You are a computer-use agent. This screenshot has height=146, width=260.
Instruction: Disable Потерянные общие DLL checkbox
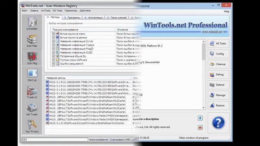53,56
